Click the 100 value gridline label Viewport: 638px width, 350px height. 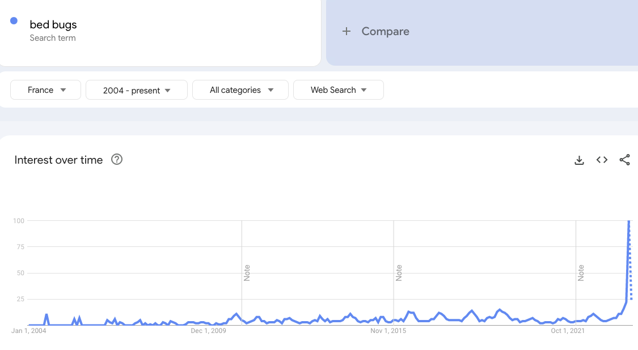tap(19, 221)
